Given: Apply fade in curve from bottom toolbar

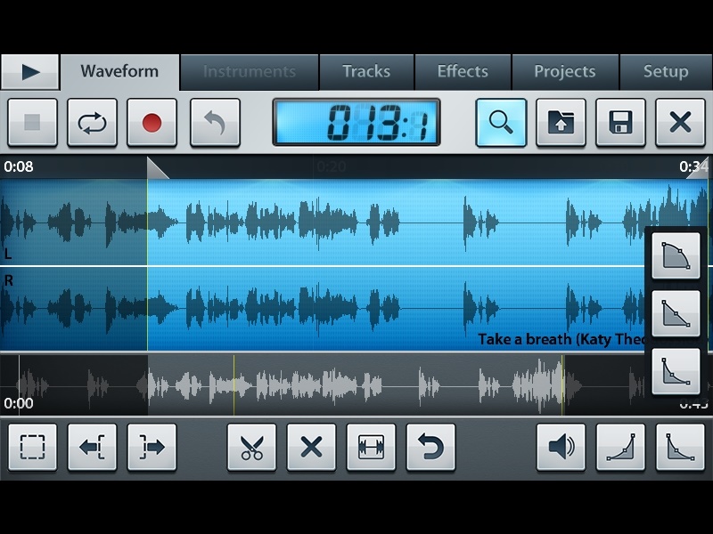Looking at the screenshot, I should tap(620, 447).
